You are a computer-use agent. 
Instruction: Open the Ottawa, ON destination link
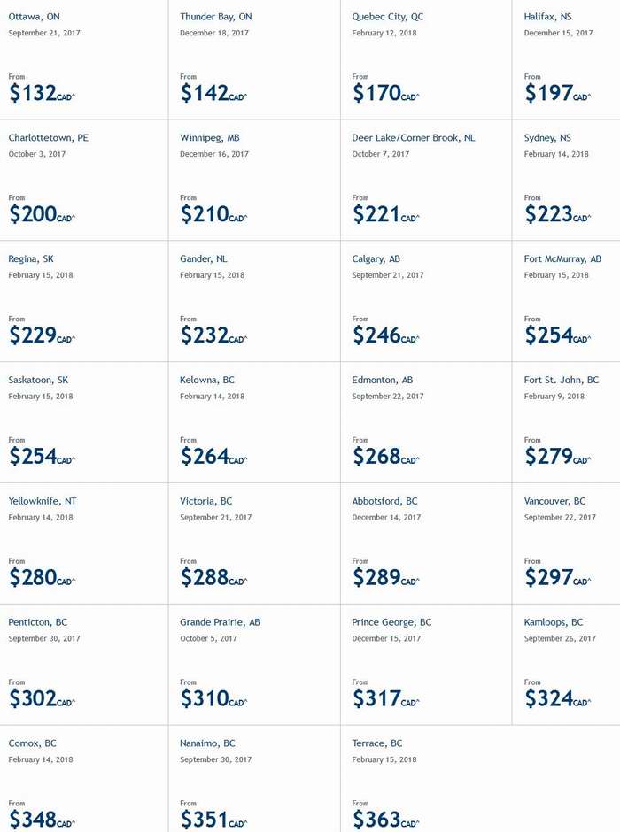[x=34, y=17]
